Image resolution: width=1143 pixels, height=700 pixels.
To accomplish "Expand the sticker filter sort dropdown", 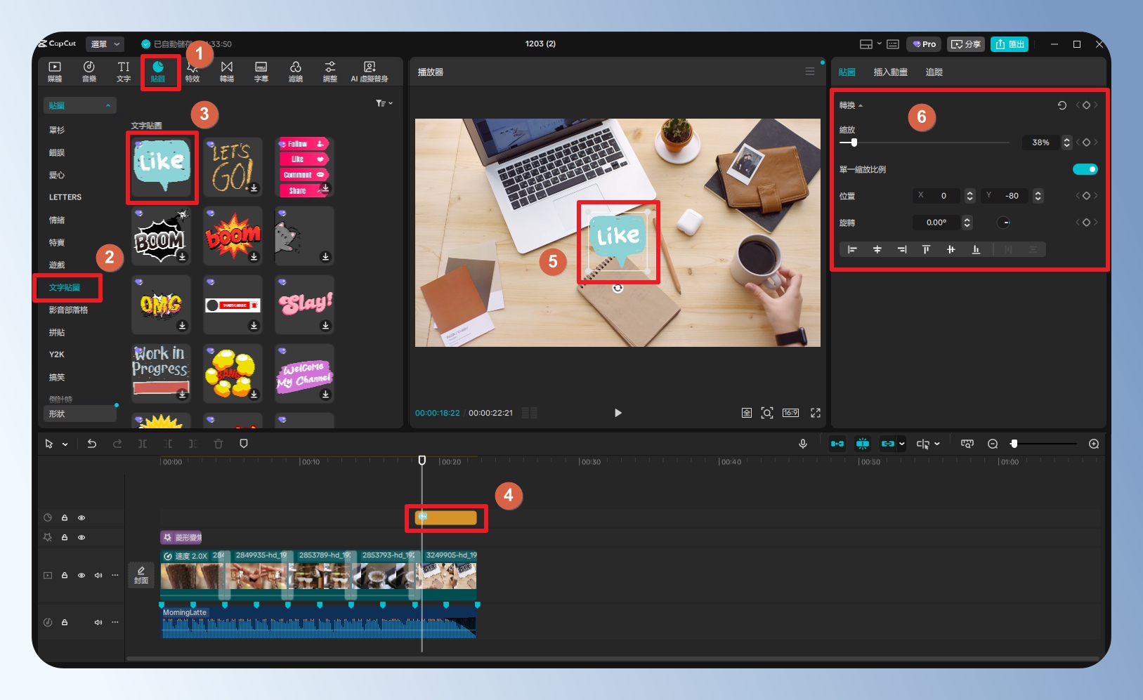I will (384, 103).
